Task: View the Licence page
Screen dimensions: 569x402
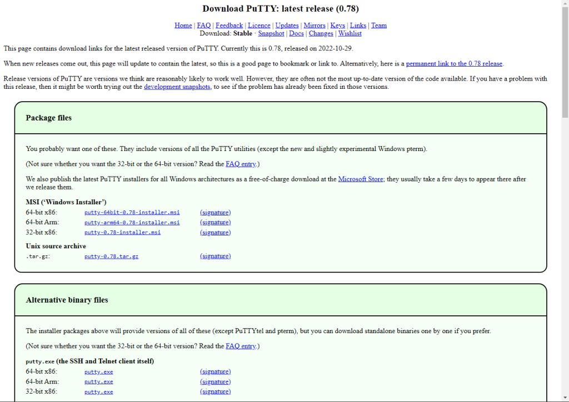Action: click(x=259, y=26)
